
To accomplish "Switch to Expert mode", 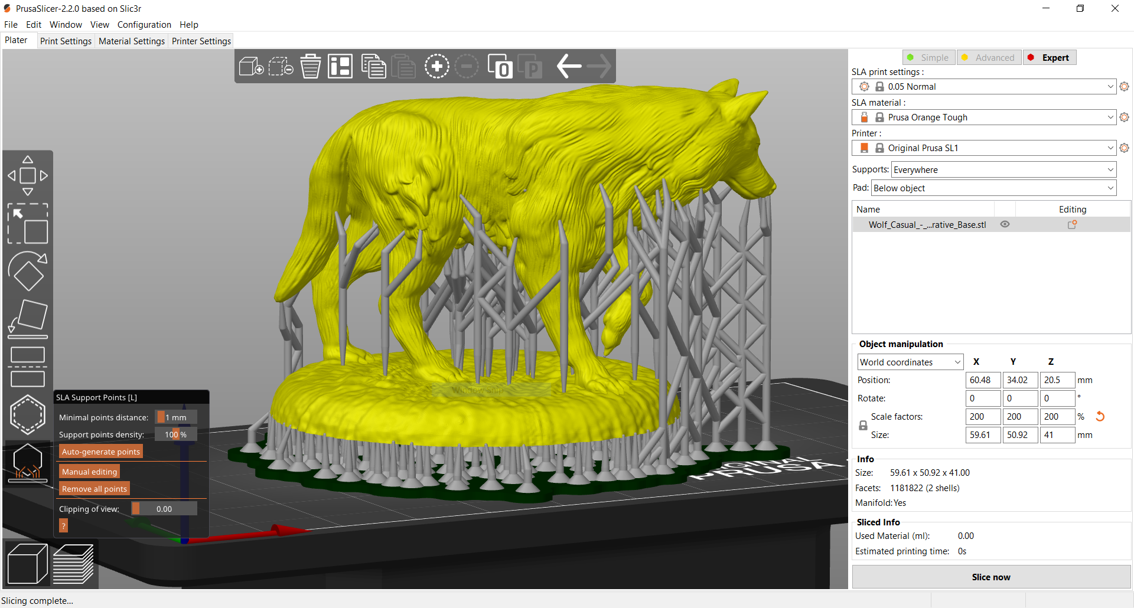I will (x=1050, y=58).
